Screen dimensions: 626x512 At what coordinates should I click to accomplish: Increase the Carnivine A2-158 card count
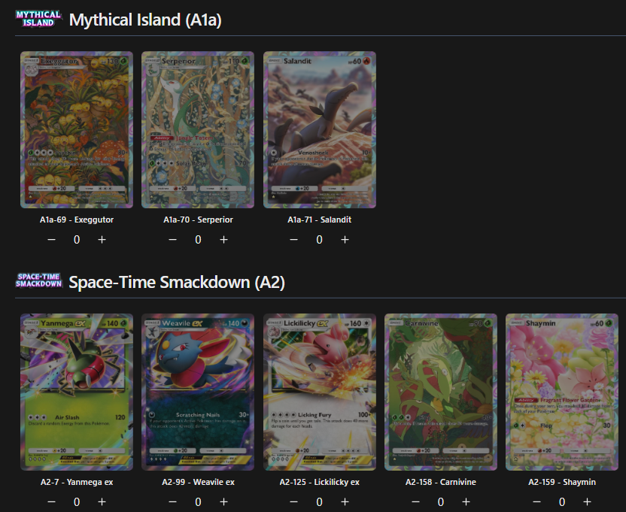click(466, 501)
